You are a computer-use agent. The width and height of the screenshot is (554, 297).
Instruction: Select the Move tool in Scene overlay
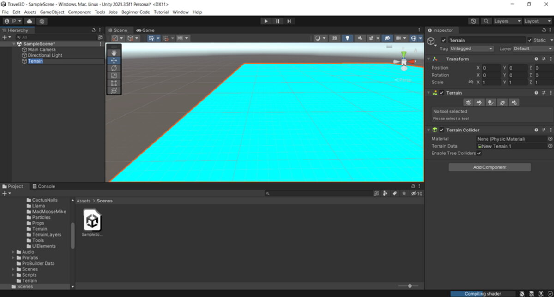(114, 60)
